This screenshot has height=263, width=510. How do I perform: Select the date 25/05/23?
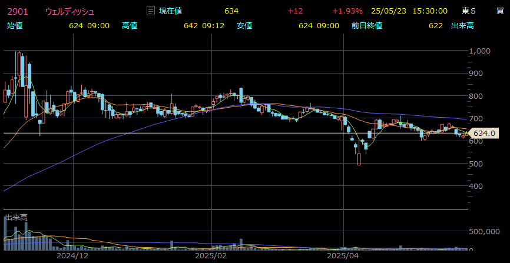pyautogui.click(x=389, y=11)
